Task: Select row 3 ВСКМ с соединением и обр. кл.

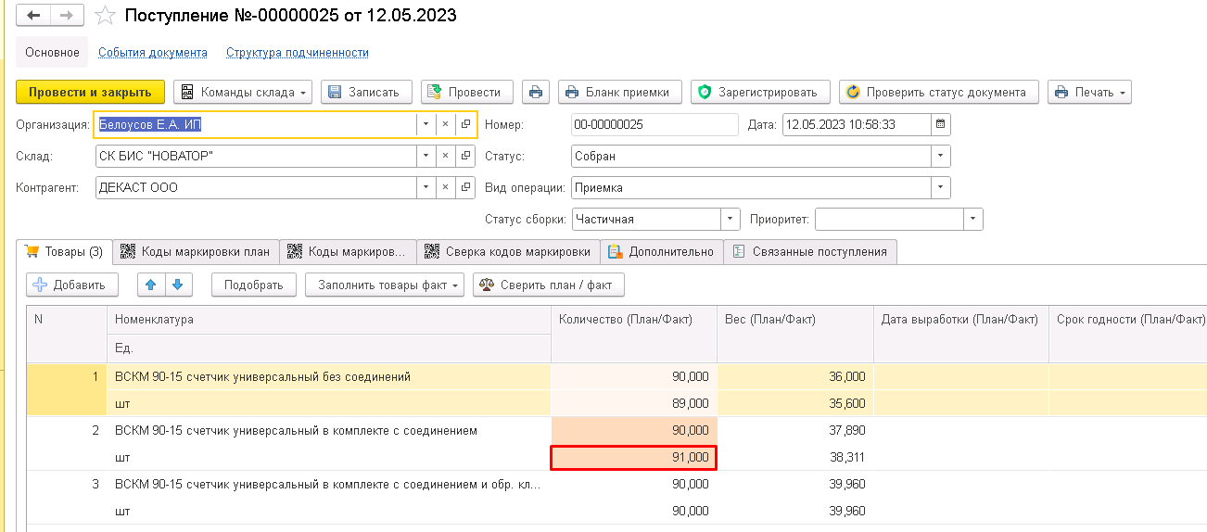Action: click(x=329, y=484)
